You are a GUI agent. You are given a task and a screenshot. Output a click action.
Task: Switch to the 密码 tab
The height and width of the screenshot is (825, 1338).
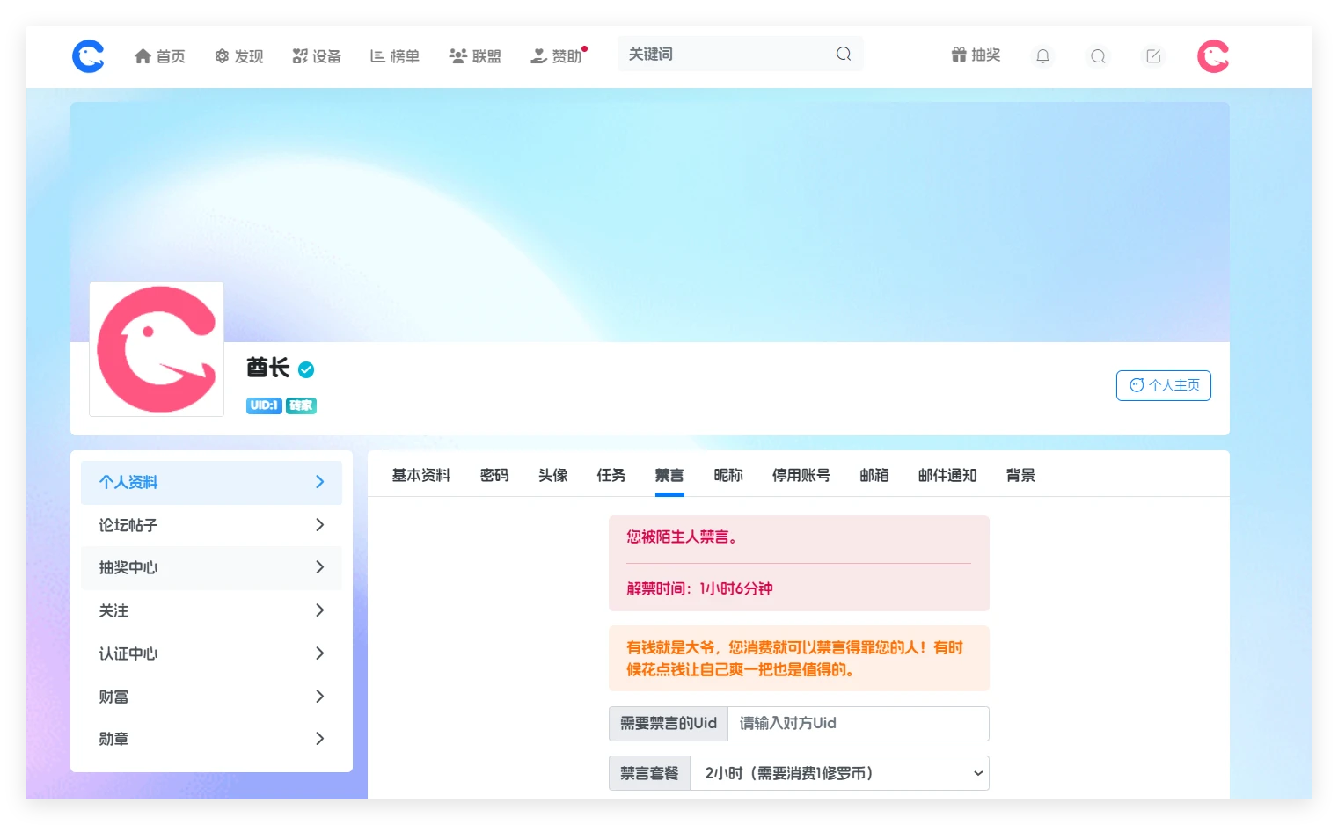(x=494, y=476)
